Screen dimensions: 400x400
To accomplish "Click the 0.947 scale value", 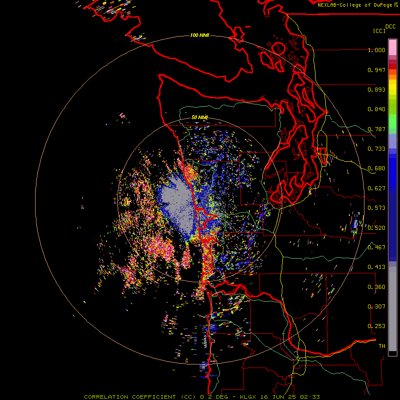I will coord(376,70).
